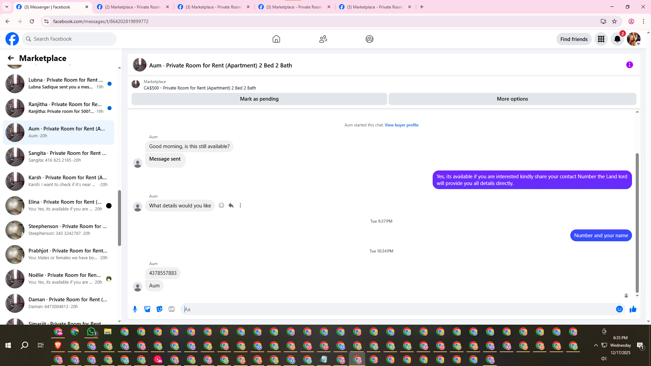Expand the account profile menu
Screen dimensions: 651x366
point(633,39)
